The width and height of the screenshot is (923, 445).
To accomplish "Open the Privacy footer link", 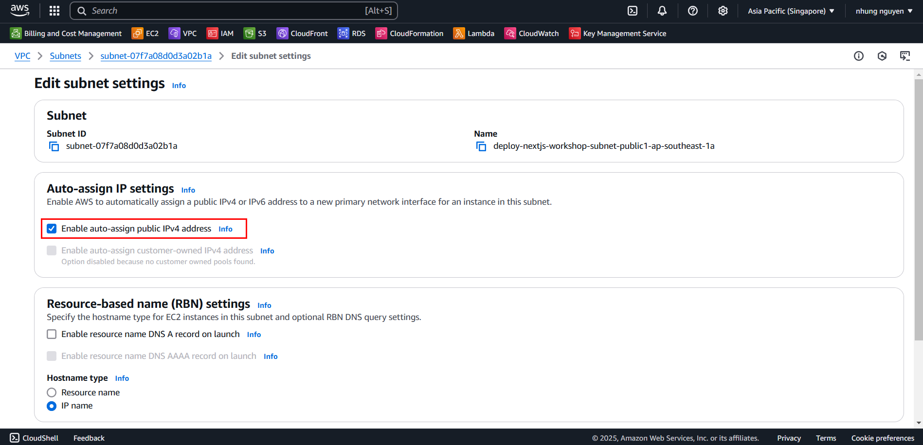I will (x=789, y=438).
